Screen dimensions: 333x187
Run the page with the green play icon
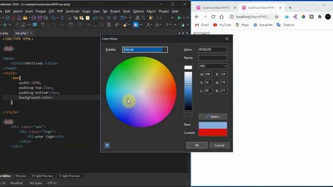[180, 18]
